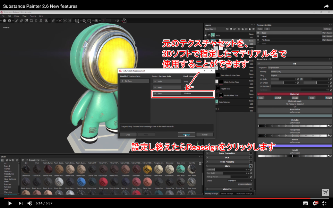Click Cancel in Texture Sets Reassignment

coord(205,135)
